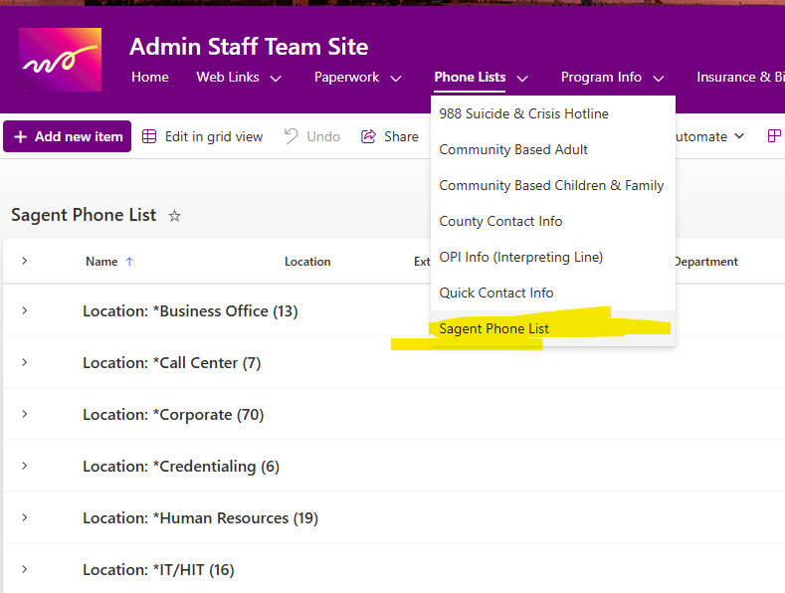The image size is (785, 593).
Task: Expand the *Business Office location group
Action: click(24, 310)
